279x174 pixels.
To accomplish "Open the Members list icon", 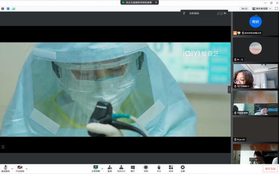I will 121,168.
